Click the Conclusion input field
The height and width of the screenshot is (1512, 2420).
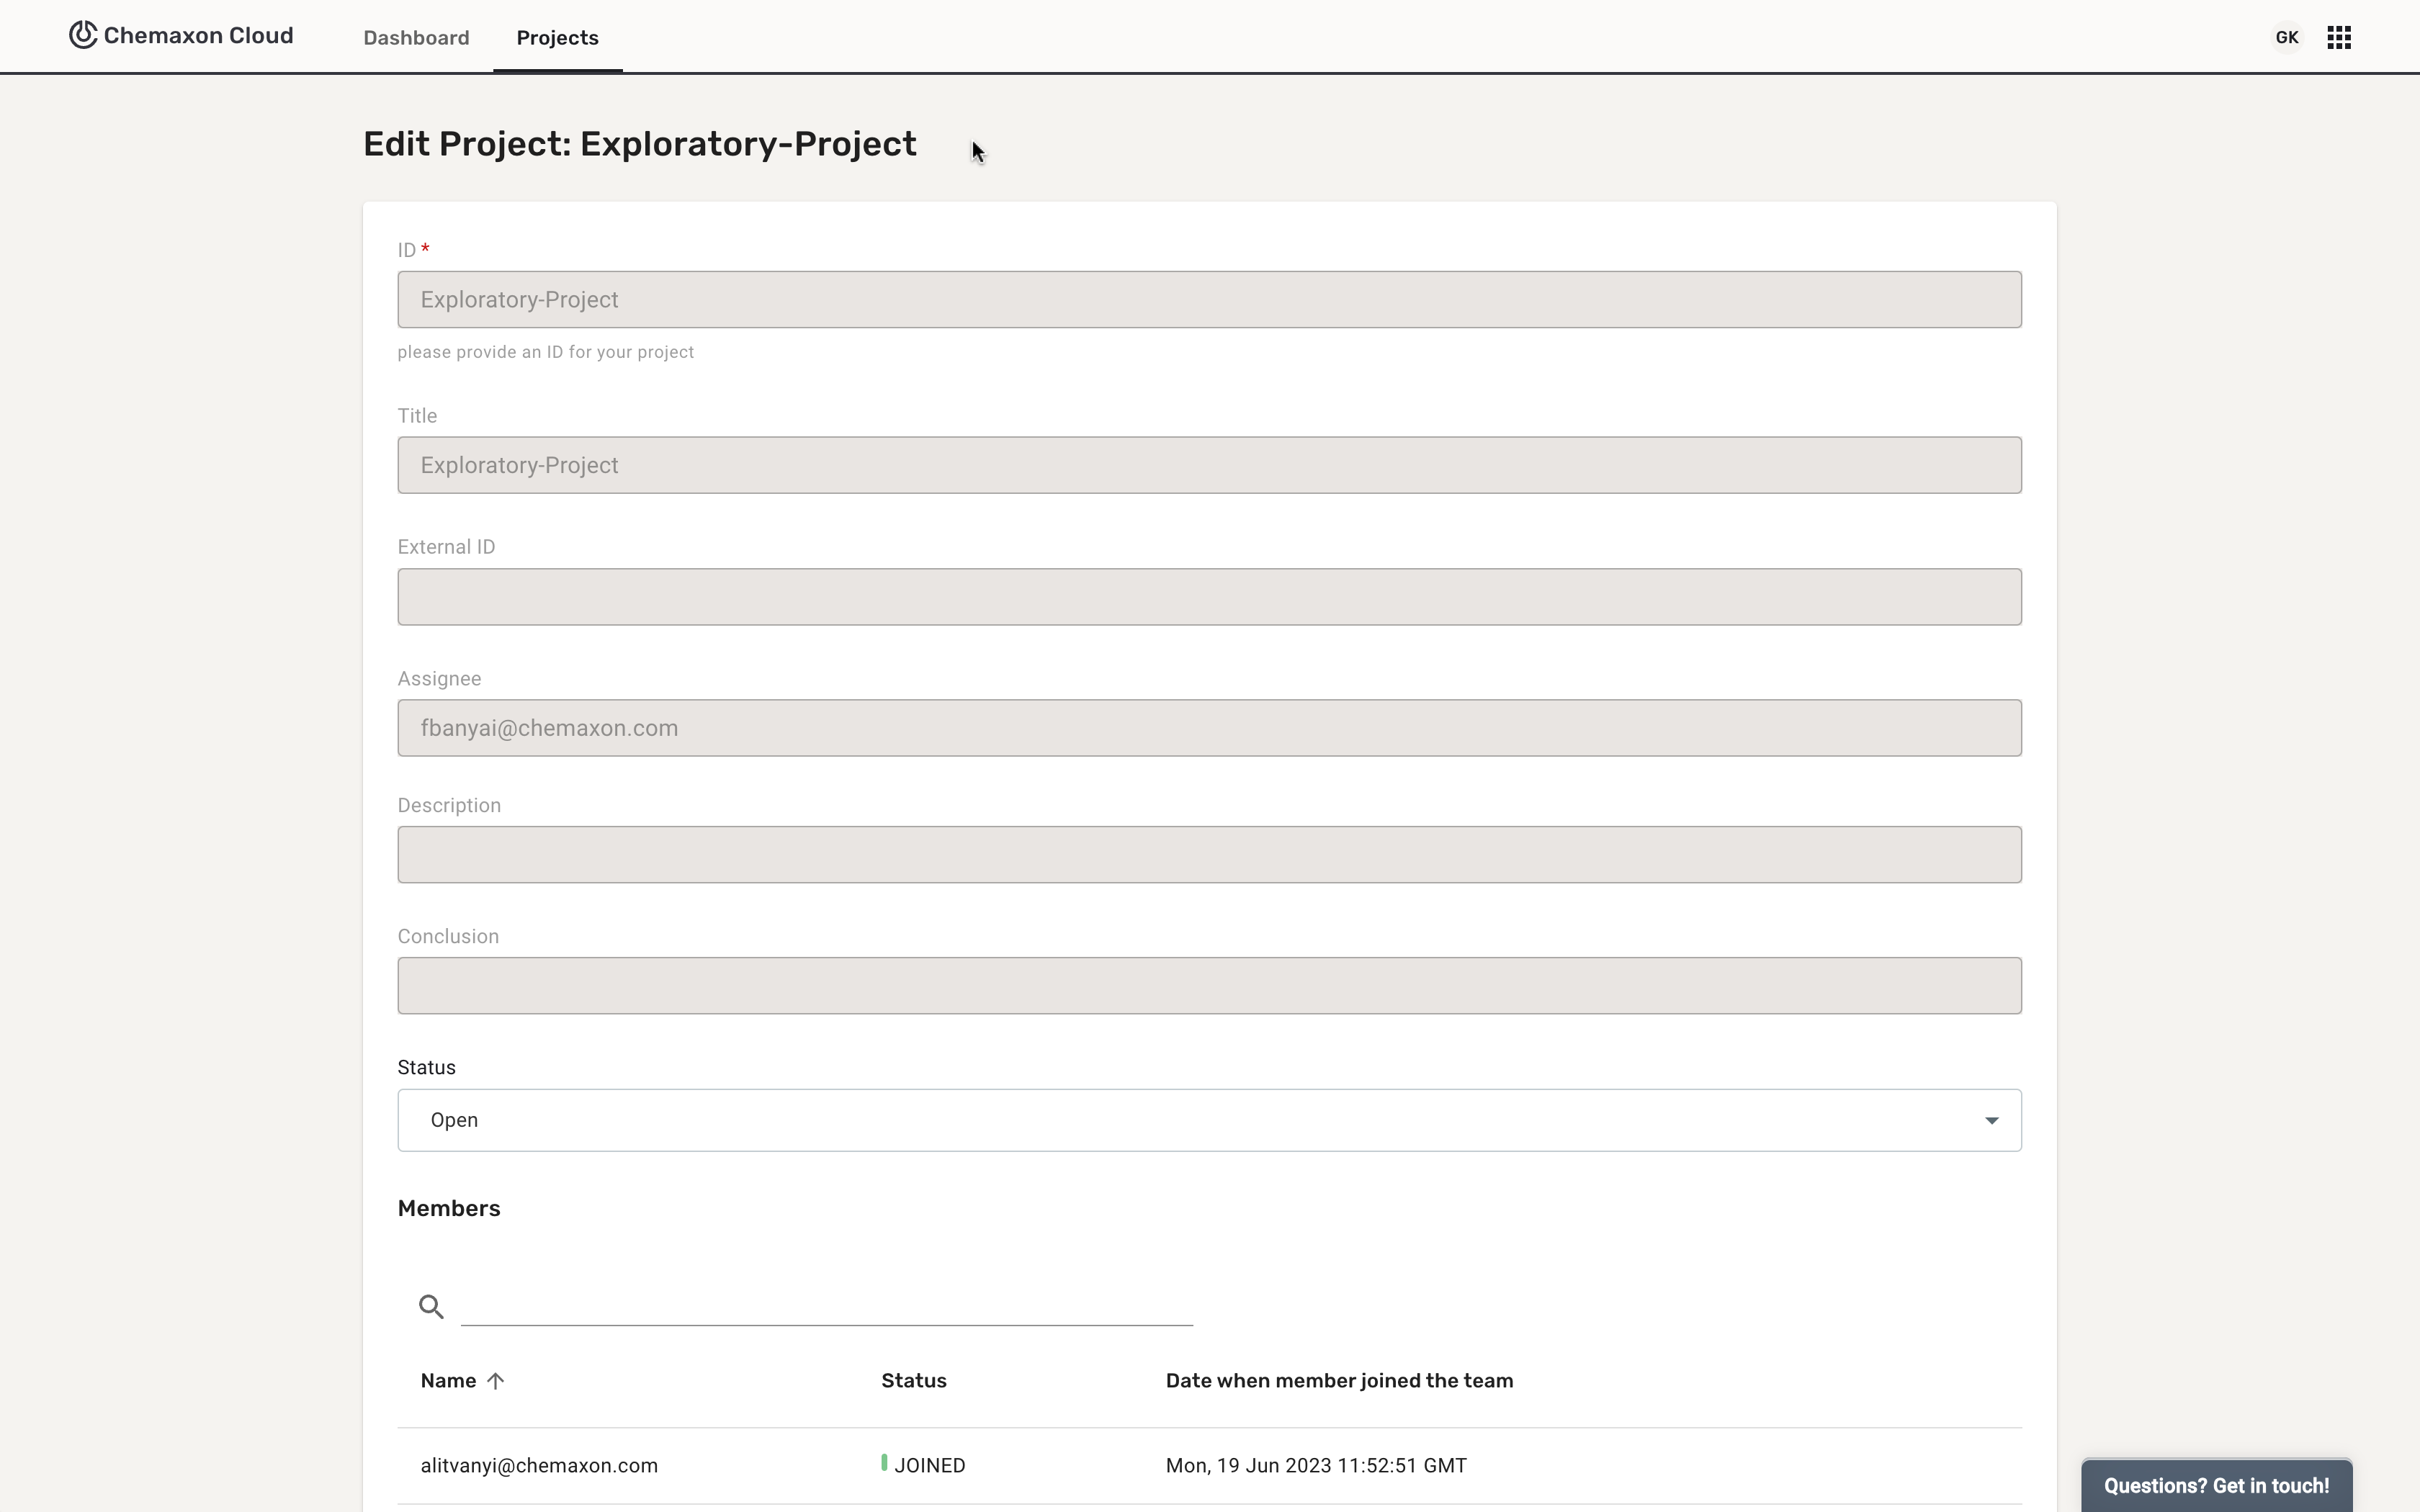(x=1208, y=986)
